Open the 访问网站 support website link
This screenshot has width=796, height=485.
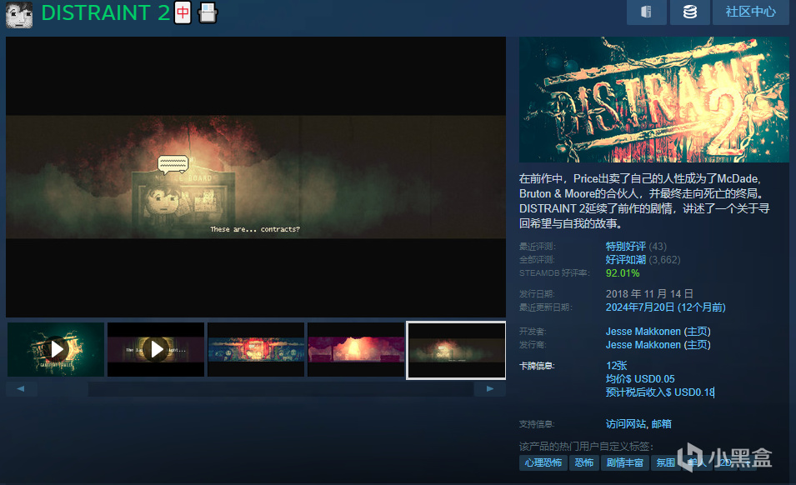click(625, 423)
